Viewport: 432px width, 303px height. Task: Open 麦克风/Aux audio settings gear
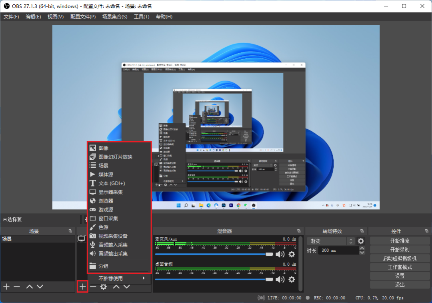pos(292,254)
